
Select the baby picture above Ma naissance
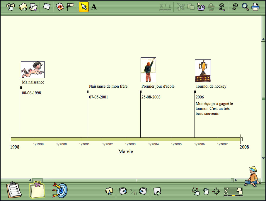pos(33,70)
